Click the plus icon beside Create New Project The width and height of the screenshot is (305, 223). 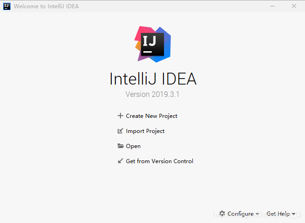tap(120, 116)
